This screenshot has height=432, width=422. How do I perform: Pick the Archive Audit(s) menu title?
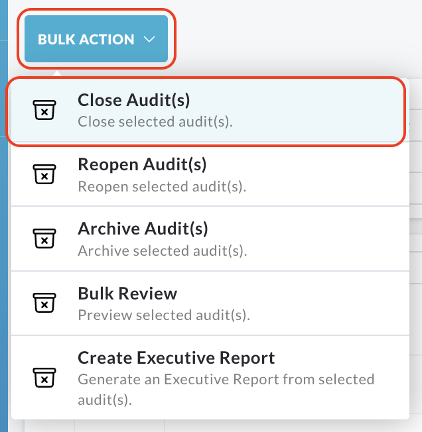[143, 229]
